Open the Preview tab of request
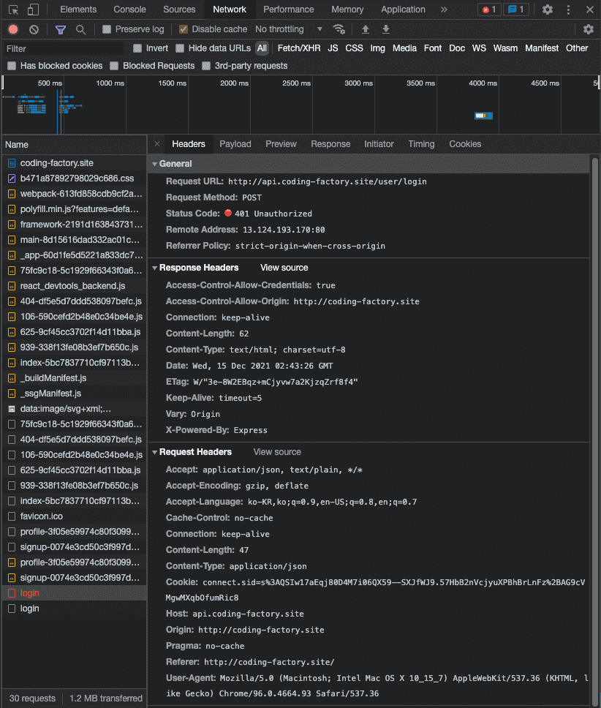This screenshot has width=601, height=708. pos(281,144)
